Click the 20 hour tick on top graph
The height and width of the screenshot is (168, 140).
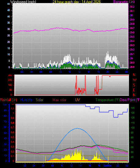108,72
